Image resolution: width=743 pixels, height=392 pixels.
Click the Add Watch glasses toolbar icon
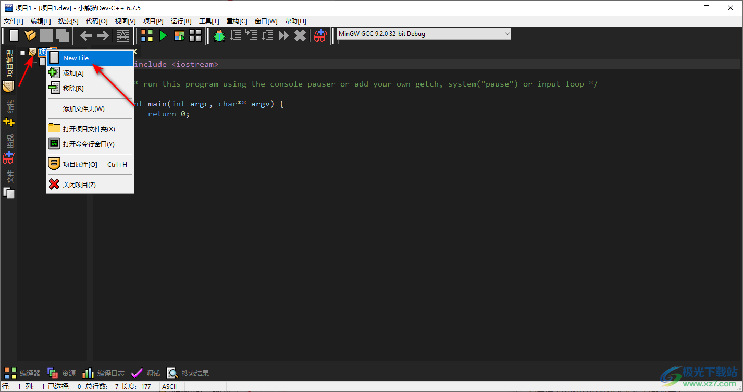pos(319,35)
